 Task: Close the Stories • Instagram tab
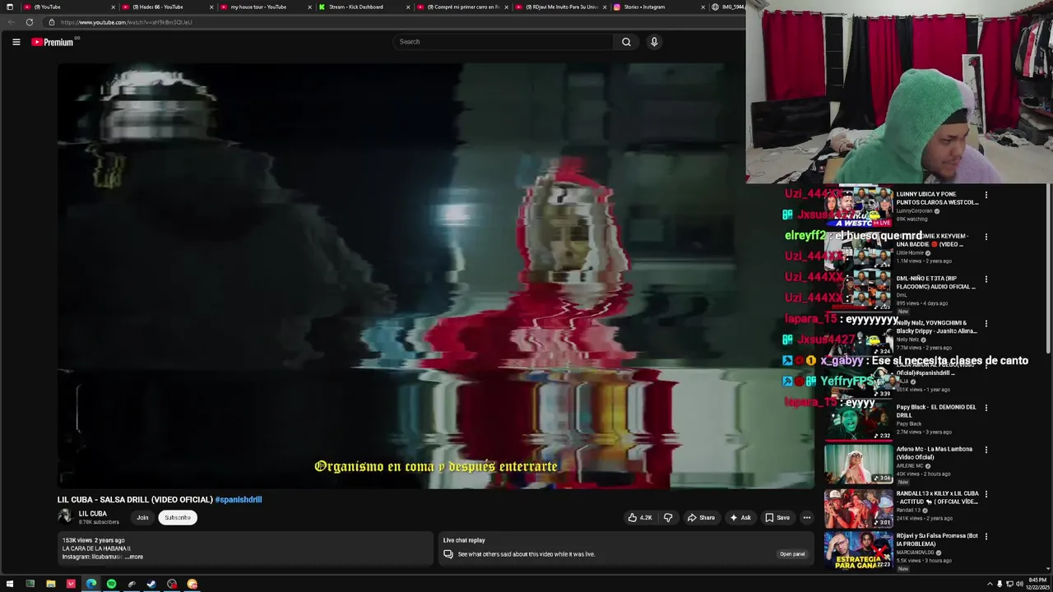pyautogui.click(x=703, y=7)
